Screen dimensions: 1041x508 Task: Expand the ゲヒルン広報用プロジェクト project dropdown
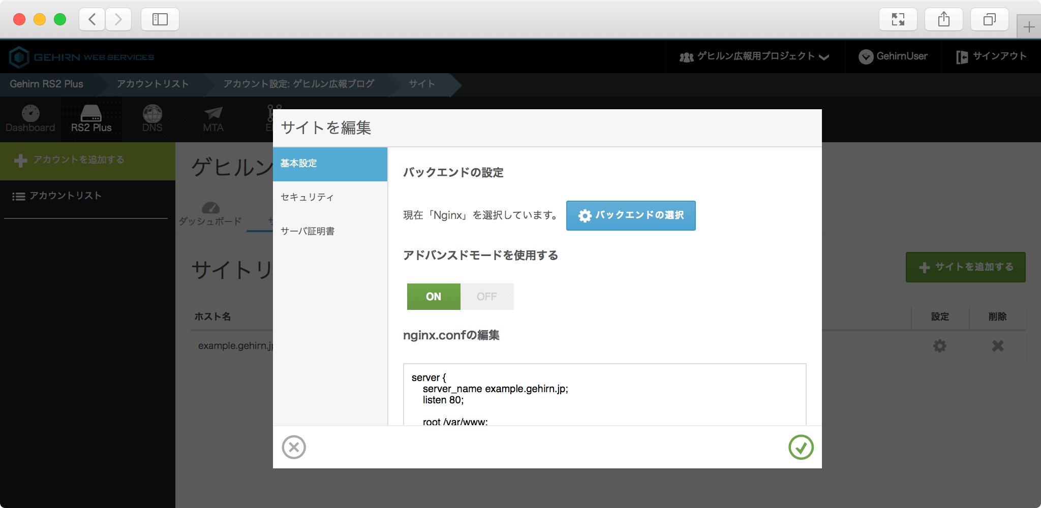coord(754,56)
